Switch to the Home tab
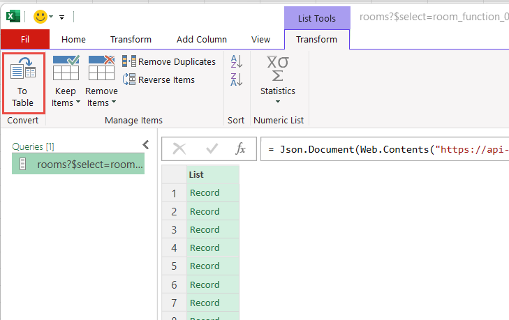The image size is (509, 320). [73, 40]
